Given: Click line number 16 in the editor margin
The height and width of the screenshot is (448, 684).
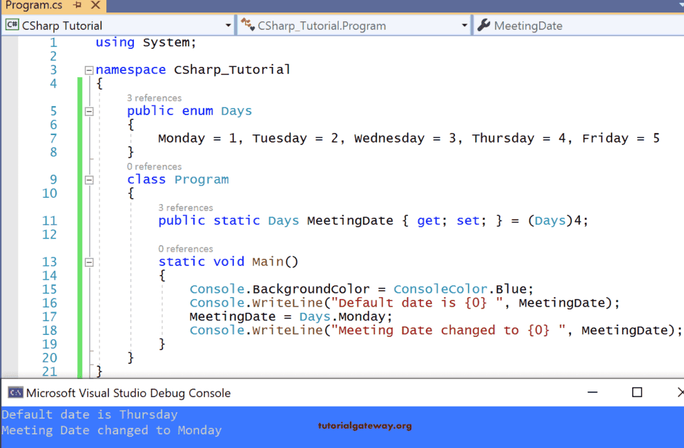Looking at the screenshot, I should pyautogui.click(x=50, y=303).
